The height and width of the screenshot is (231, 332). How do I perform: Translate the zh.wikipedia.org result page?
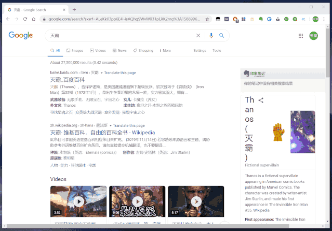tap(129, 125)
